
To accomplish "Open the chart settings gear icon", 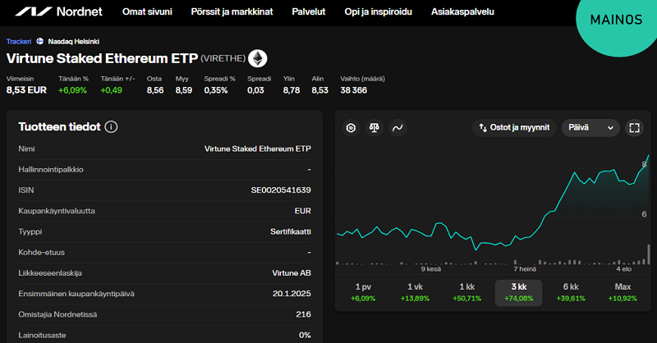I will click(x=351, y=128).
